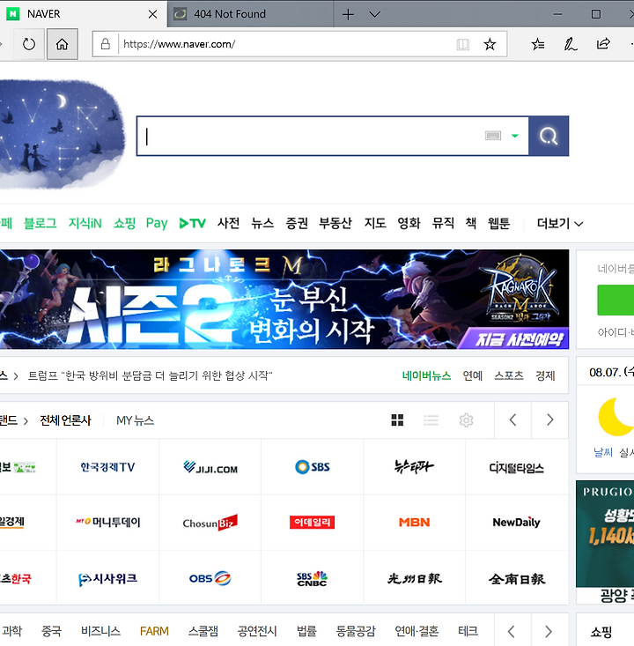This screenshot has height=646, width=634.
Task: Switch newsstand to list view
Action: [431, 420]
